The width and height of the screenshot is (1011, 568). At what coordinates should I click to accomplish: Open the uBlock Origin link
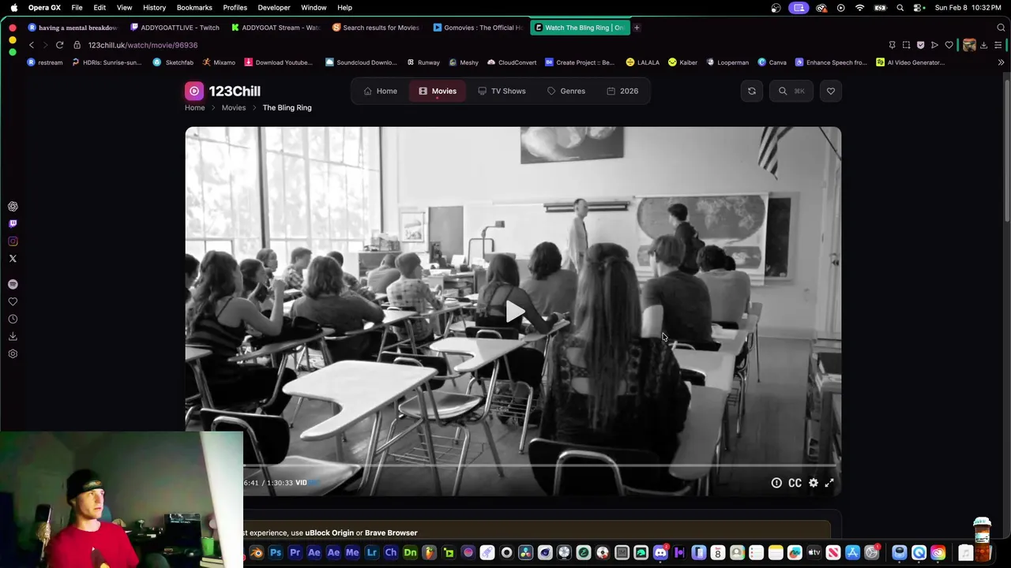tap(329, 532)
